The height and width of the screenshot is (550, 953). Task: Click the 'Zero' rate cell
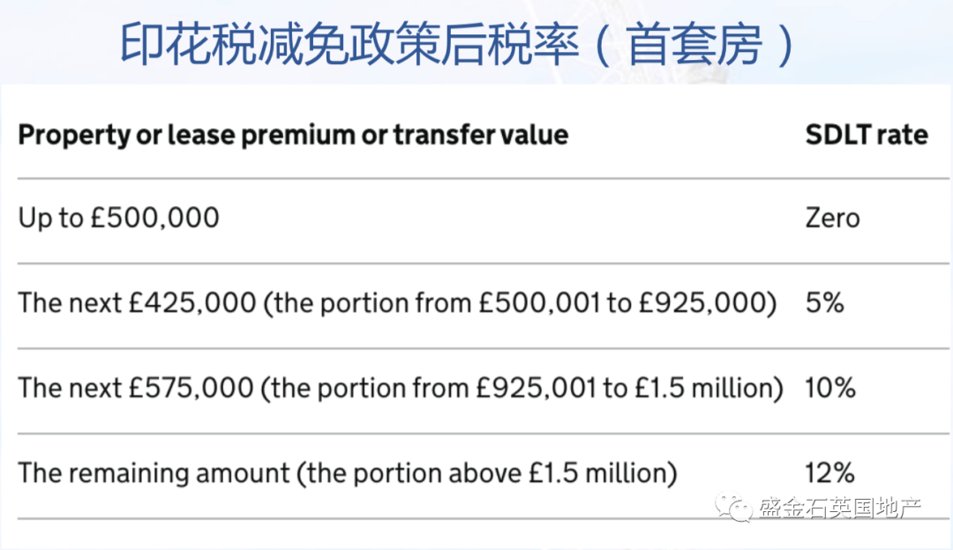(833, 218)
